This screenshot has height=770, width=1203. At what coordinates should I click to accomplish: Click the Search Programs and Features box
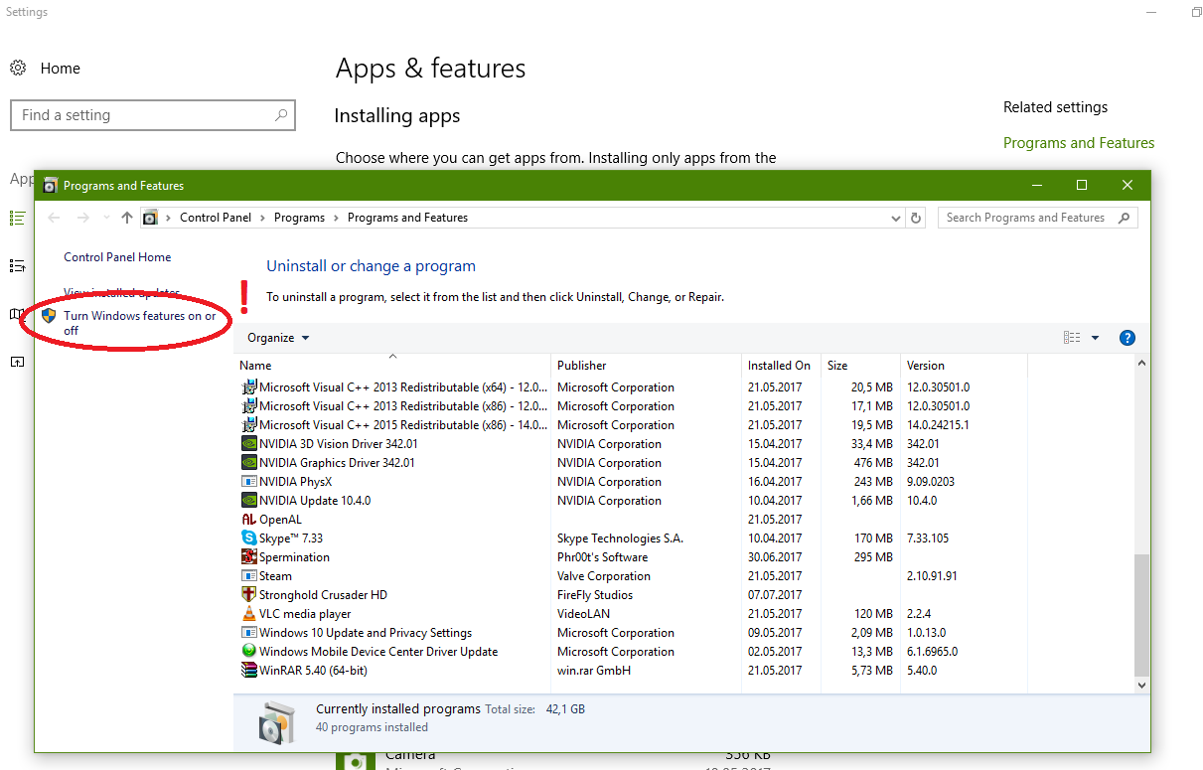point(1025,218)
